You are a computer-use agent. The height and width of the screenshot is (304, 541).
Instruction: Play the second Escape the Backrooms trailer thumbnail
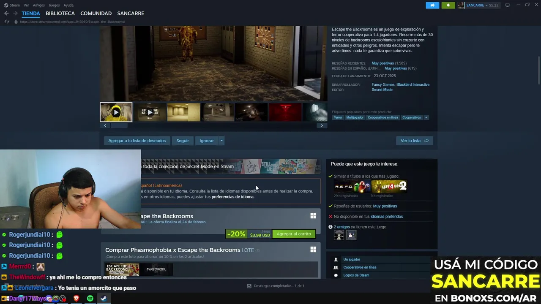point(150,112)
